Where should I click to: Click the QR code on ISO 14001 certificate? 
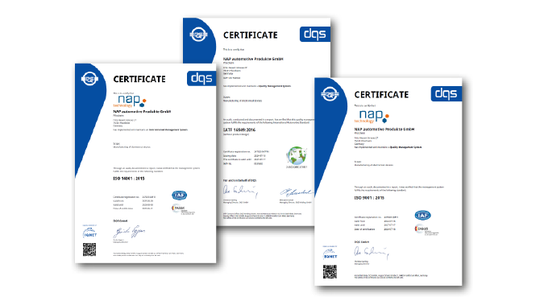[x=89, y=249]
